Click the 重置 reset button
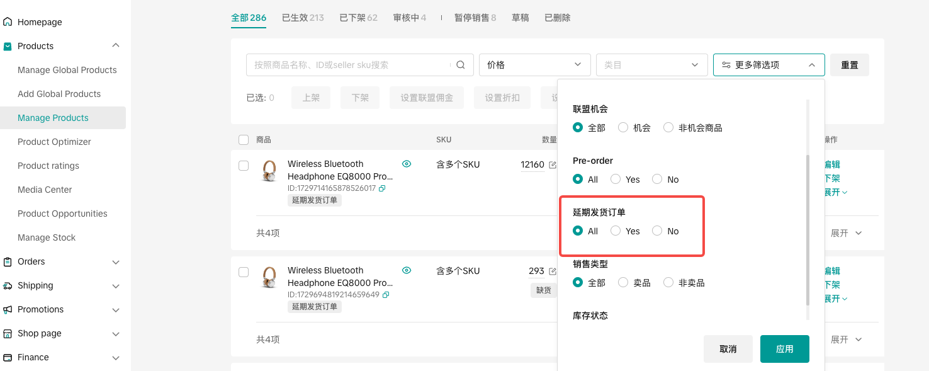This screenshot has height=371, width=929. click(849, 65)
